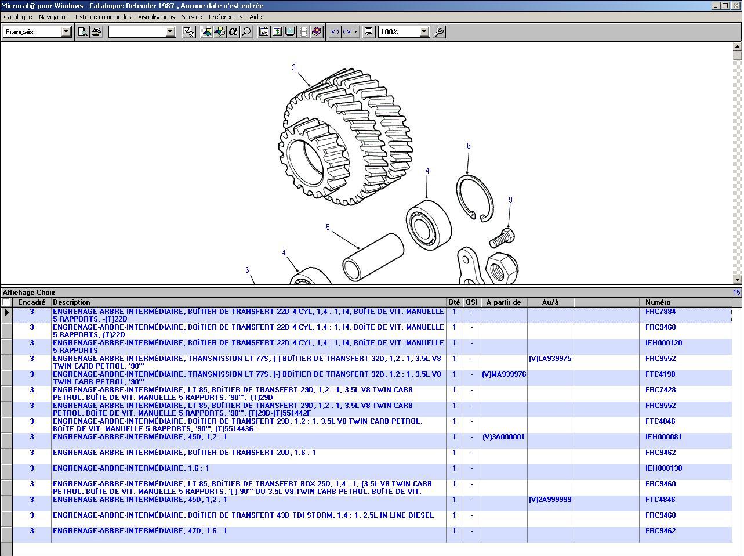Click the undo arrow icon
The height and width of the screenshot is (556, 744).
pos(335,32)
